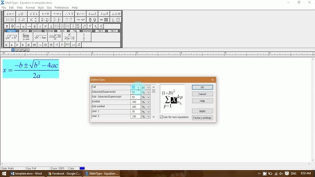Switch to the Geometry tab
The width and height of the screenshot is (315, 177).
87,31
